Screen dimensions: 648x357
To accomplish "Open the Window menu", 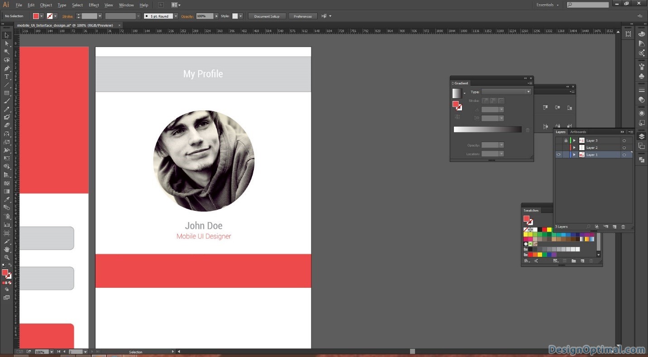I will tap(126, 5).
